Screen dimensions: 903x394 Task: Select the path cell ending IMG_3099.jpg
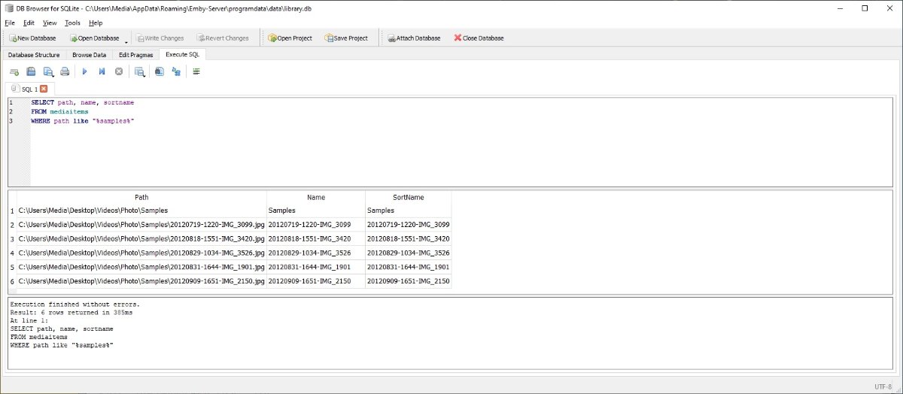coord(141,225)
